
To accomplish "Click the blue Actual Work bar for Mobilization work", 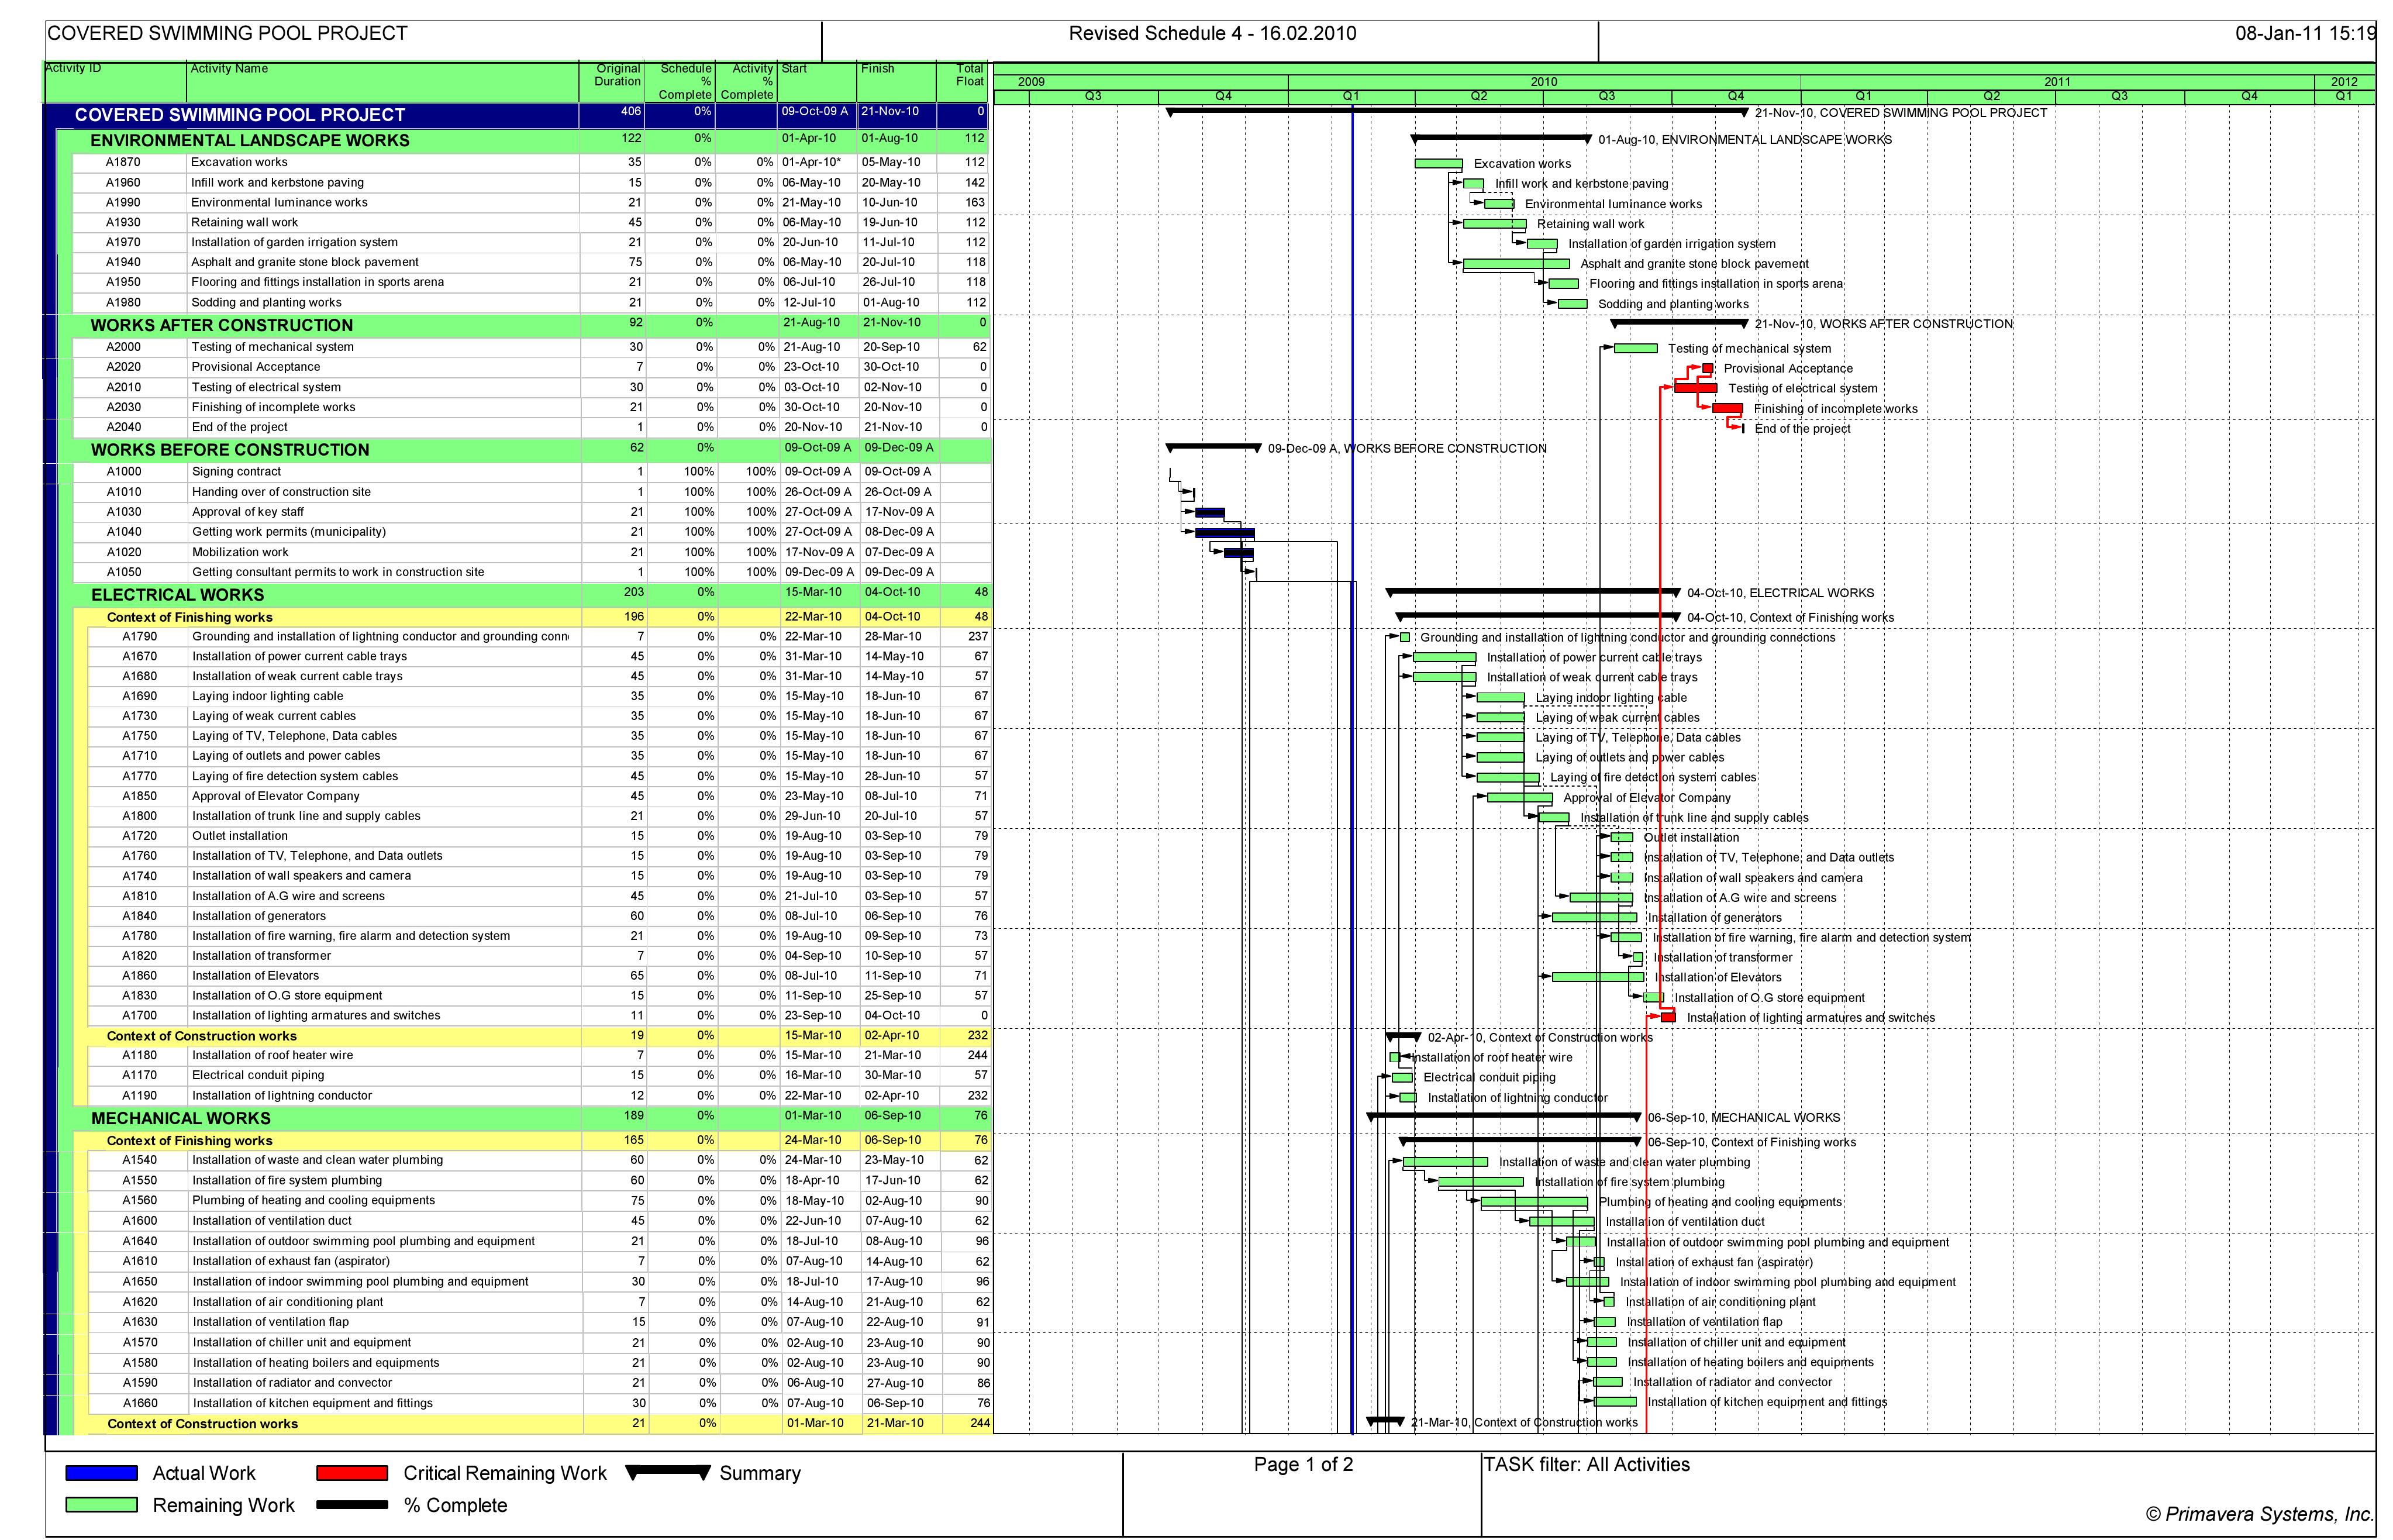I will coord(1239,552).
